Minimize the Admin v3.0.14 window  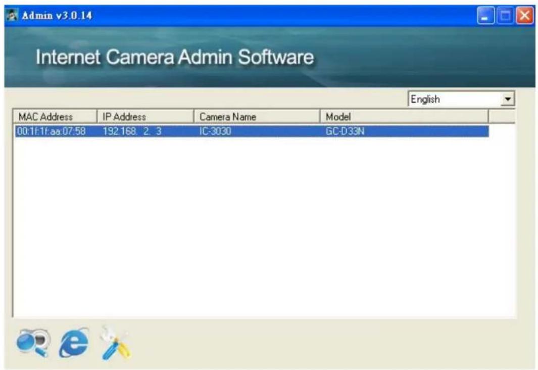coord(485,16)
